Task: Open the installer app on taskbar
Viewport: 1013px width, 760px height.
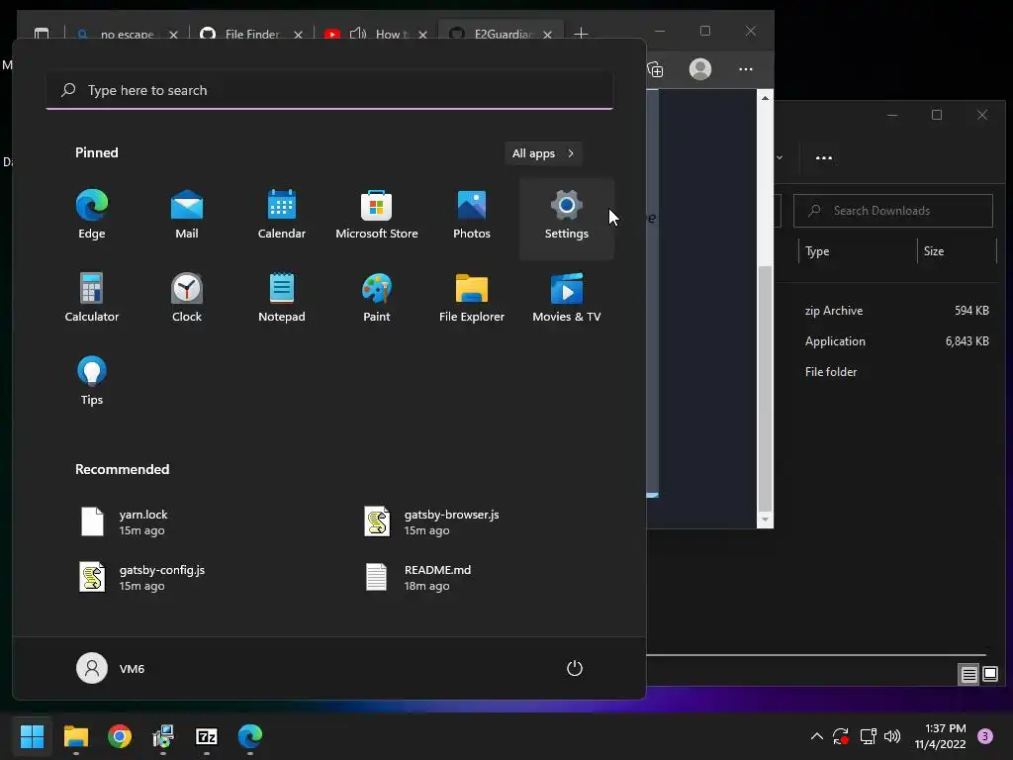Action: pos(163,736)
